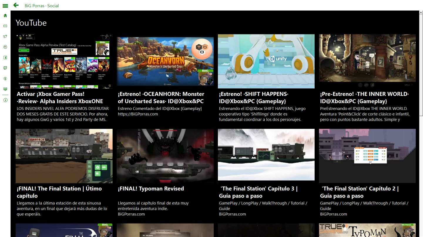The height and width of the screenshot is (237, 423).
Task: Open the Final Station Capítulo 2 thumbnail
Action: click(367, 156)
